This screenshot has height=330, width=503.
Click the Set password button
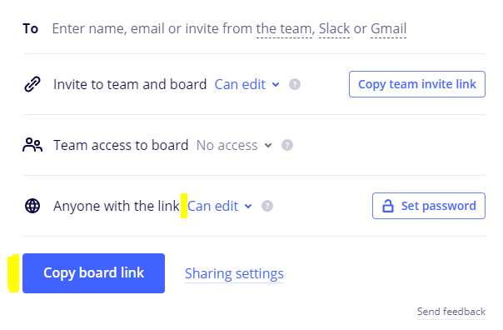click(429, 206)
